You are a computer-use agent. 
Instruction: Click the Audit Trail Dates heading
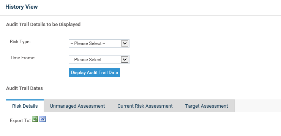pos(24,88)
